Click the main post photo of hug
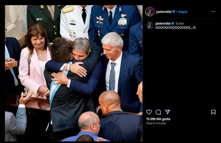221x143 pixels. click(74, 73)
